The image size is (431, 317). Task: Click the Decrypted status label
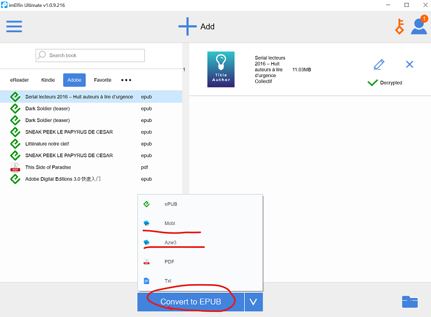coord(391,82)
